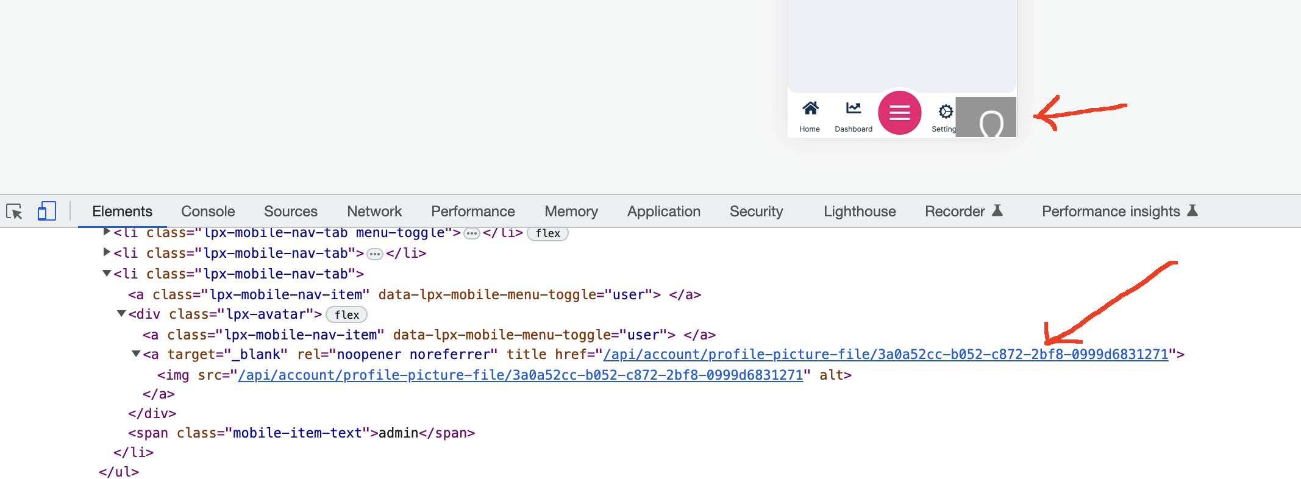Click the gray profile avatar image
This screenshot has height=479, width=1301.
[985, 117]
